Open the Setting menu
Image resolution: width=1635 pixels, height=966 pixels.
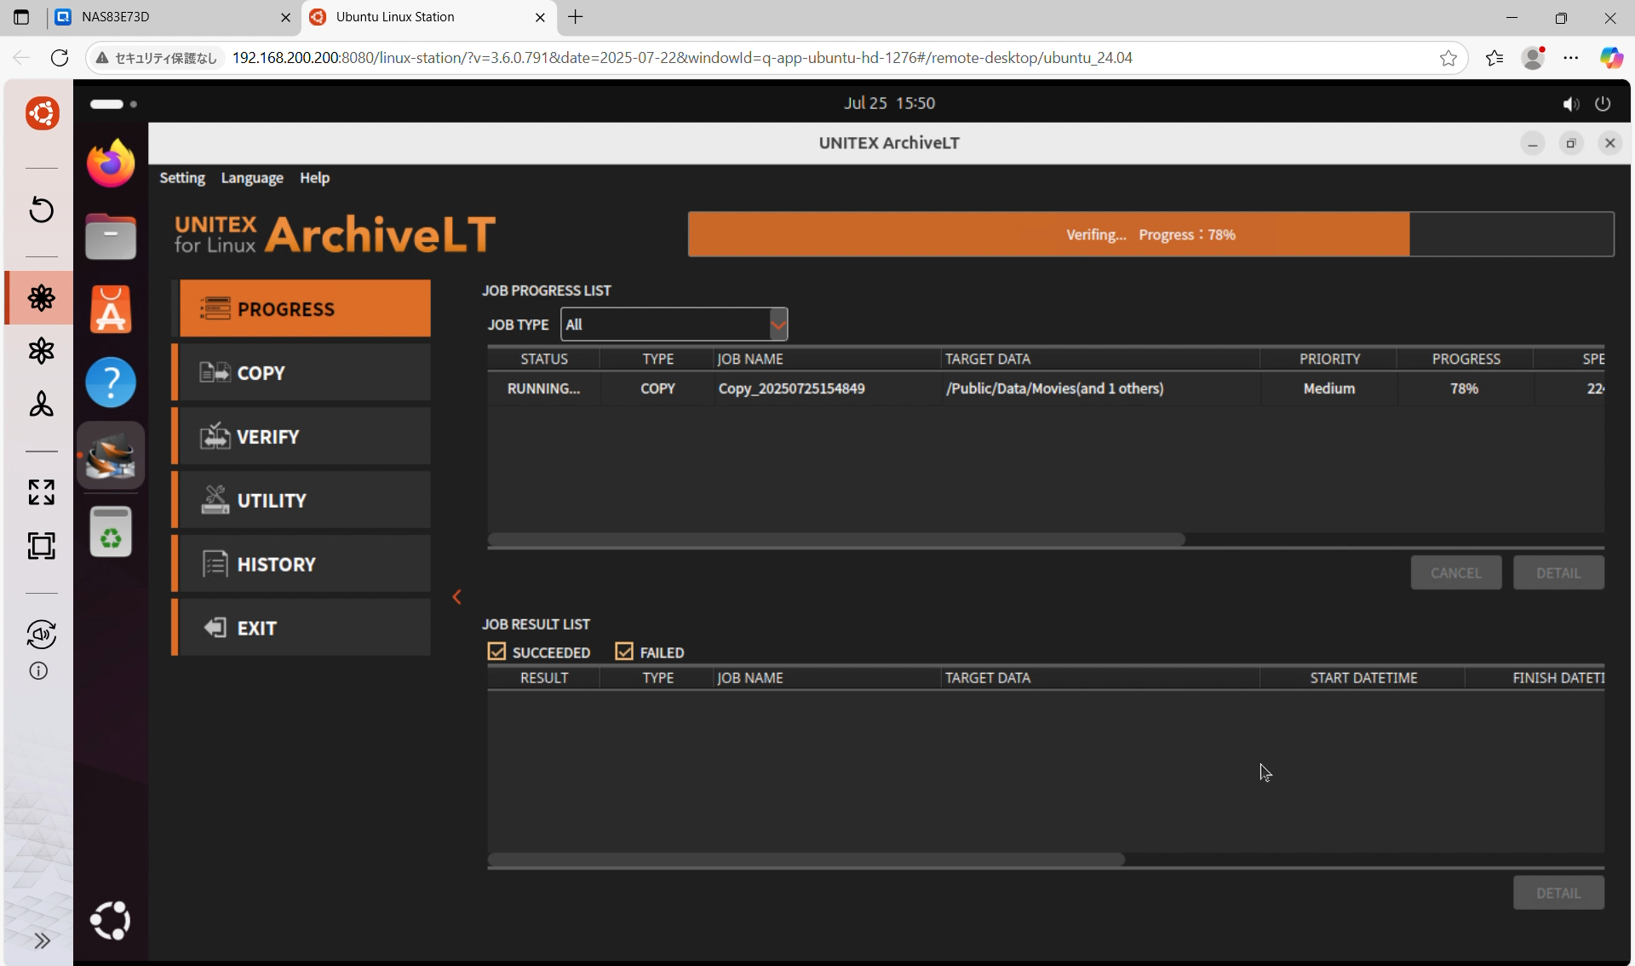(x=182, y=177)
